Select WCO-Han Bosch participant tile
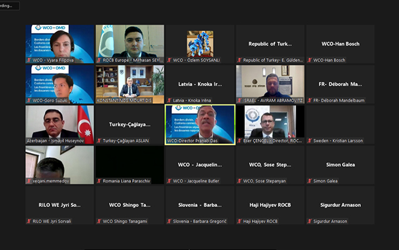Image resolution: width=399 pixels, height=250 pixels. point(341,44)
